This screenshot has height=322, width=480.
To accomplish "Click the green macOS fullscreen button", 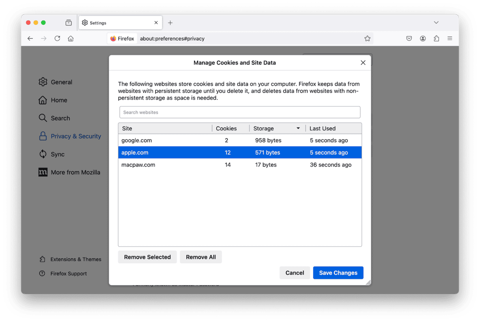I will pos(43,23).
